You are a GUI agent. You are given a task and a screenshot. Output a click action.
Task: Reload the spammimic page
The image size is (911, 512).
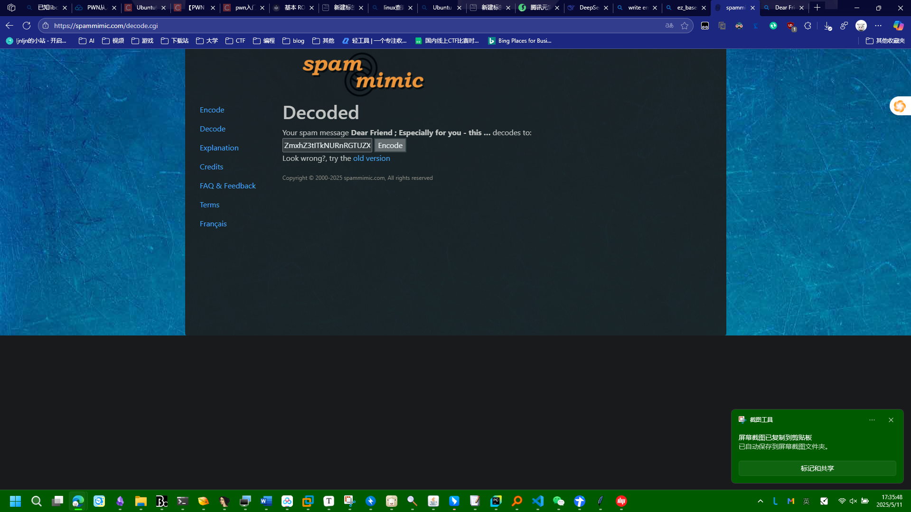click(27, 26)
